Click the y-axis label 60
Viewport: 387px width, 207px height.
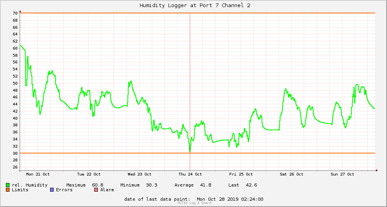pos(15,48)
